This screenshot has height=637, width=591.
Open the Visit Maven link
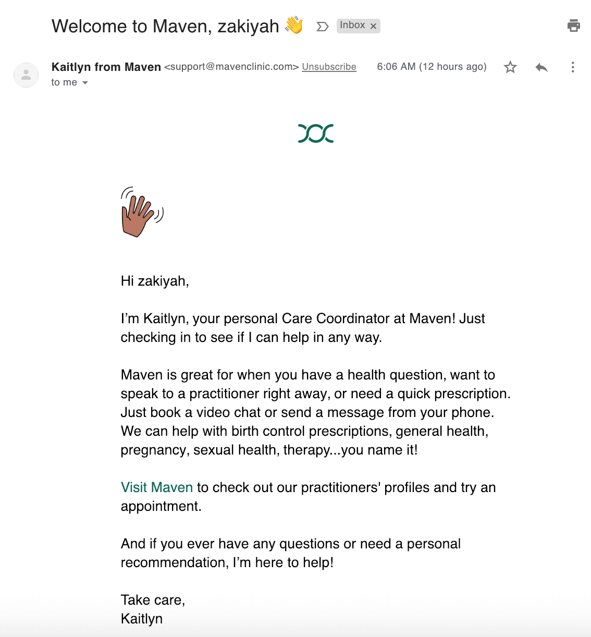pyautogui.click(x=157, y=487)
